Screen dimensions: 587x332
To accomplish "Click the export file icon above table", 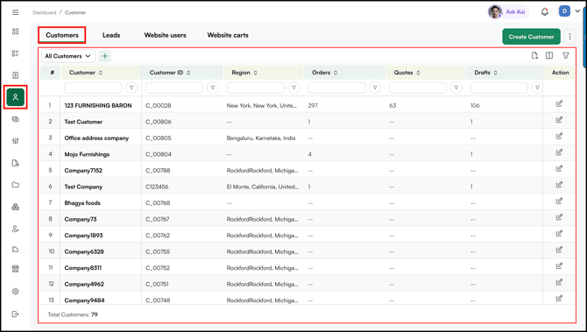I will coord(534,56).
